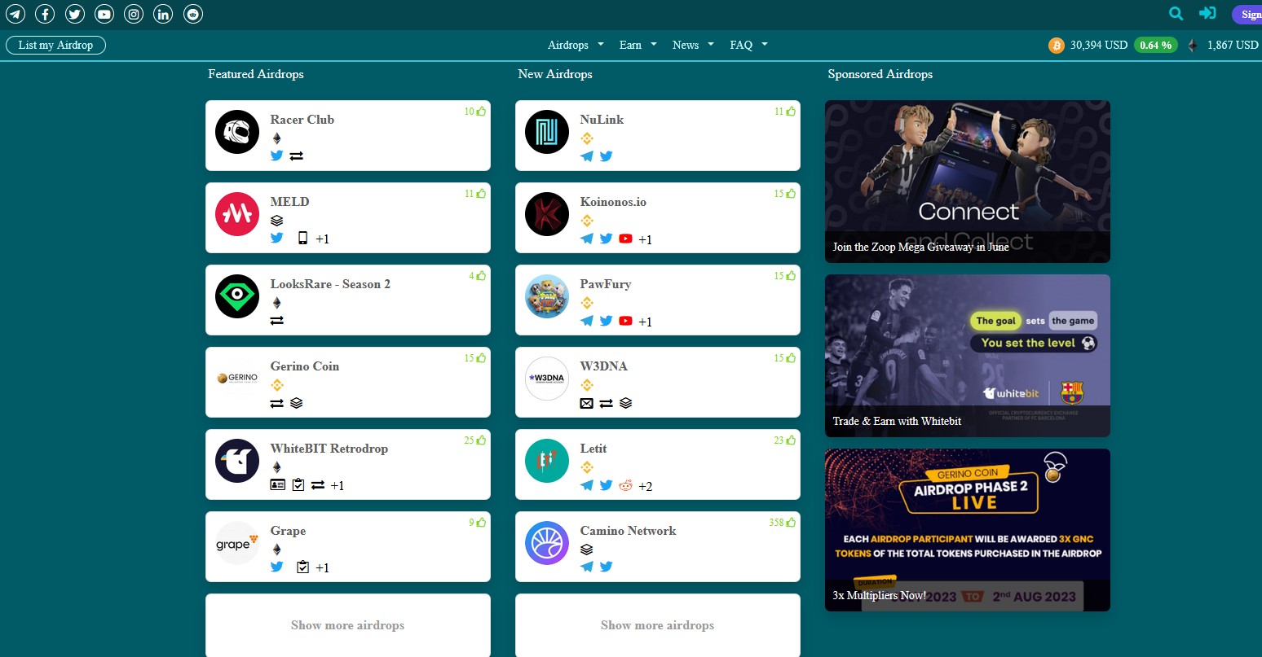1262x657 pixels.
Task: Open the Trade & Earn with Whitebit banner
Action: (968, 355)
